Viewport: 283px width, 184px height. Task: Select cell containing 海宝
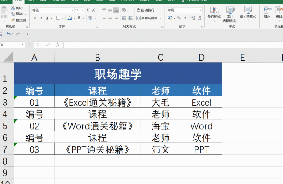point(161,126)
